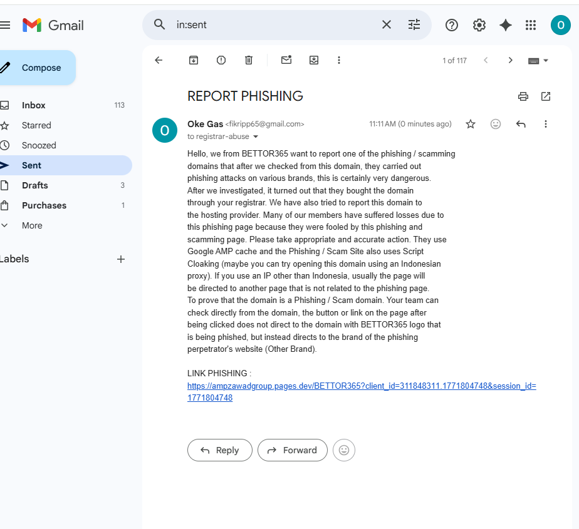This screenshot has height=529, width=579.
Task: Create a new label plus icon
Action: [x=121, y=259]
